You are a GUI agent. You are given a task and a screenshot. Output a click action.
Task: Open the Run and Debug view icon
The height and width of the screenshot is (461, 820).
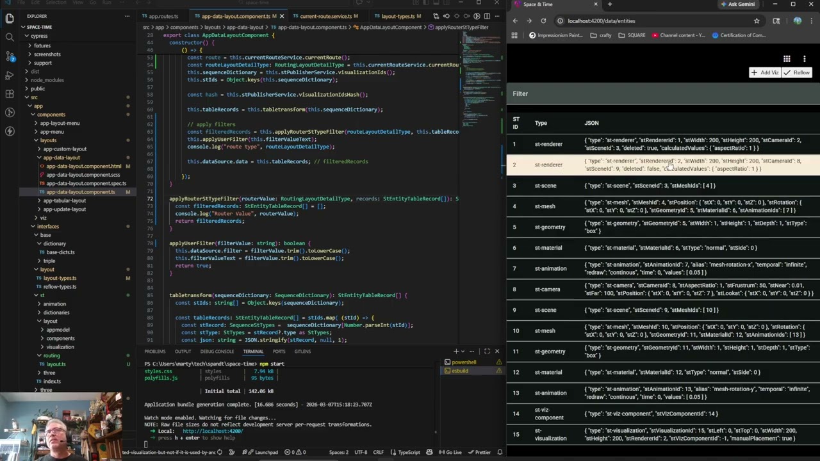[10, 75]
